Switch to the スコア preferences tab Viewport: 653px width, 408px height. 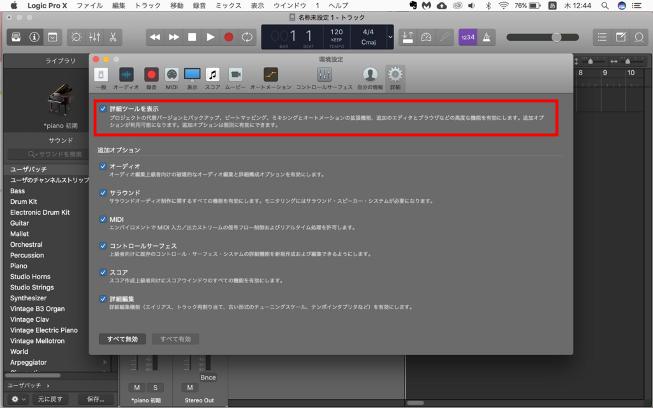tap(212, 78)
